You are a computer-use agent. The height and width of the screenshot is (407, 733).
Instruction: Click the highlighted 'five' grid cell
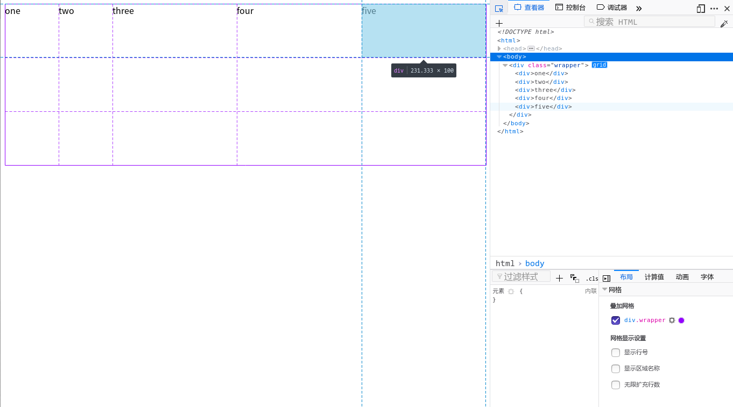pyautogui.click(x=424, y=31)
